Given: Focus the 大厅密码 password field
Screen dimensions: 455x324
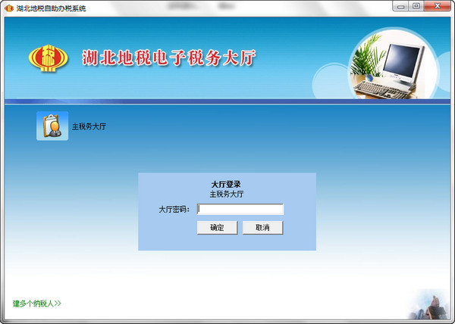Looking at the screenshot, I should pyautogui.click(x=240, y=209).
